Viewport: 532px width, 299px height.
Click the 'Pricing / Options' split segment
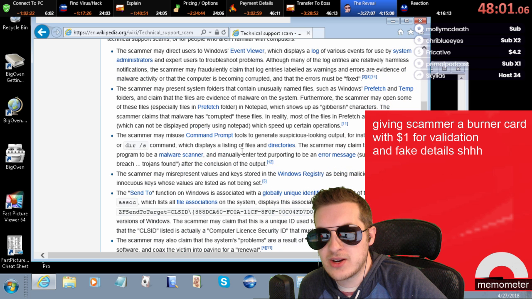click(198, 8)
